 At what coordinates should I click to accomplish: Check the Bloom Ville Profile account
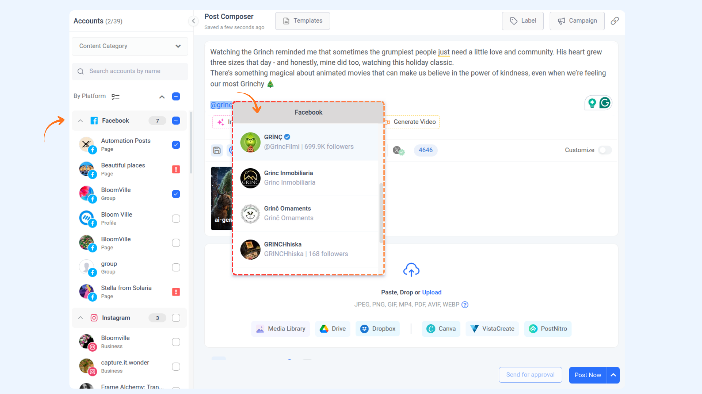click(176, 219)
